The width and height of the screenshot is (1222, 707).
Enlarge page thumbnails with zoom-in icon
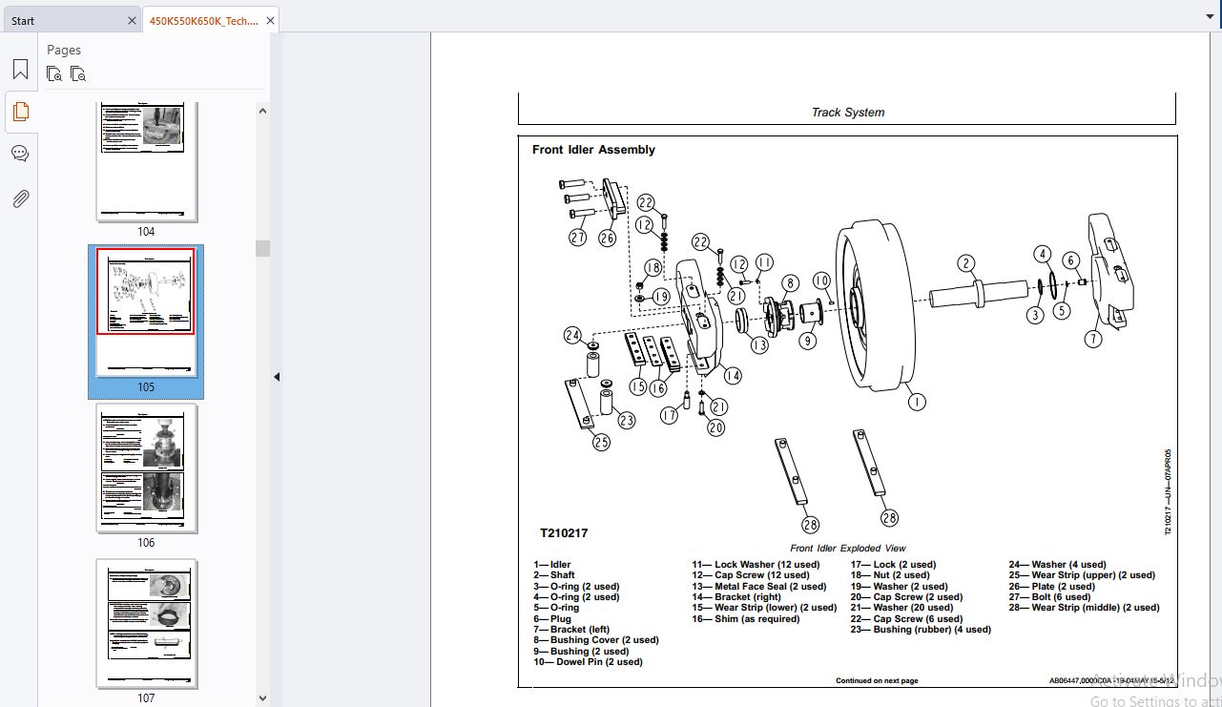point(55,73)
